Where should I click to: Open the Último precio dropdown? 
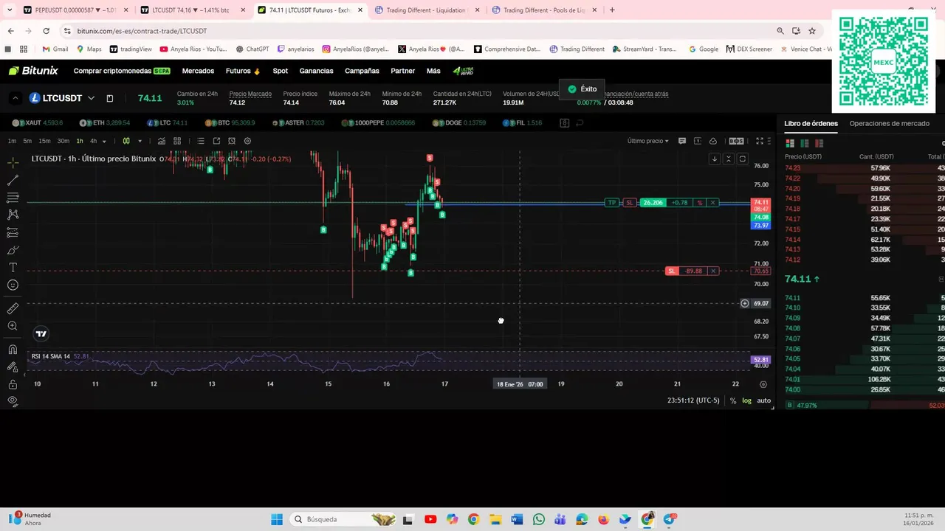(x=648, y=141)
